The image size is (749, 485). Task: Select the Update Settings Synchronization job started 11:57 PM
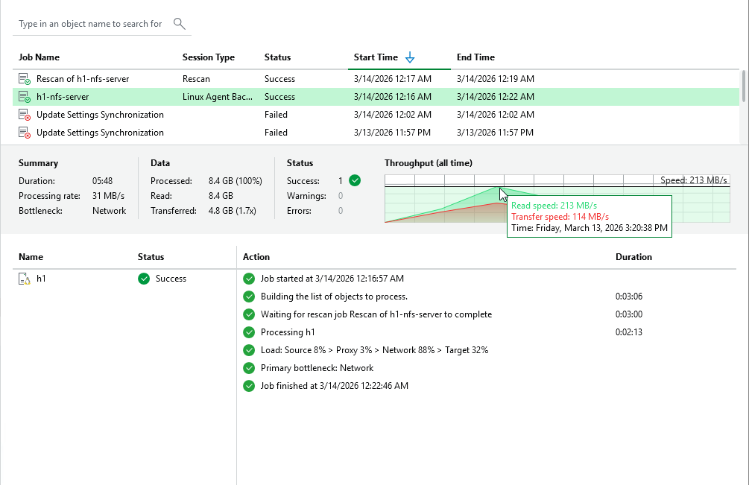tap(376, 133)
